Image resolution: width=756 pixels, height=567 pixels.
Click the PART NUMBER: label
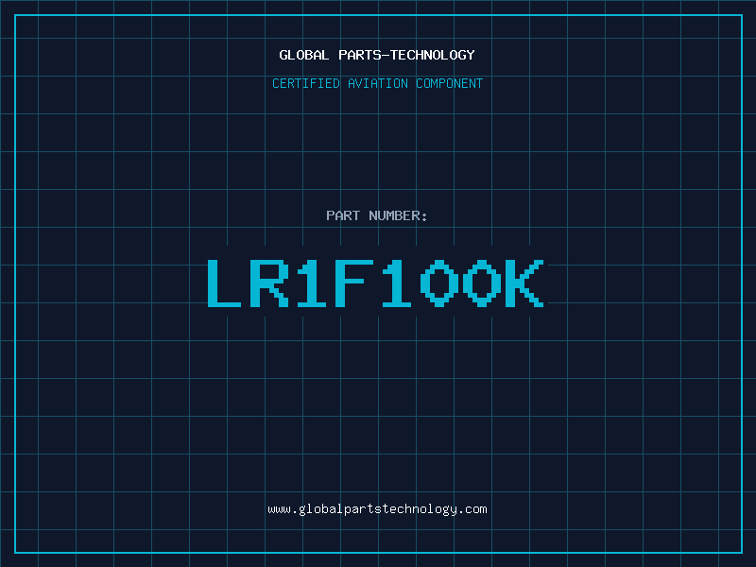[x=377, y=215]
